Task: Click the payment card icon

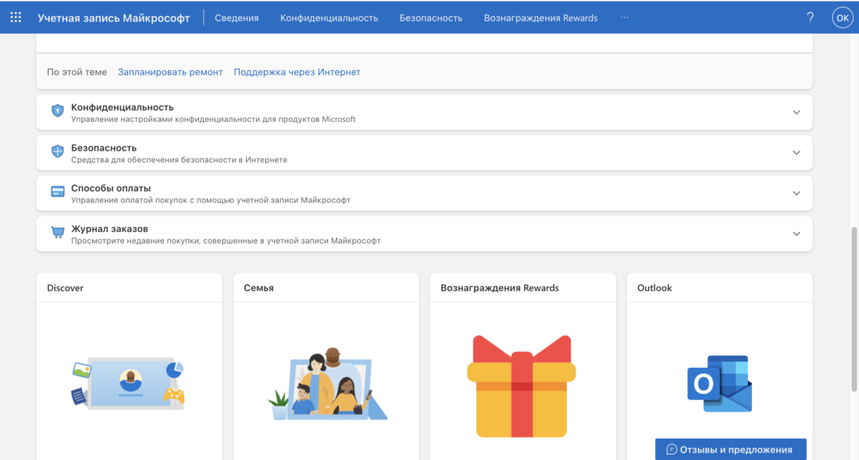Action: coord(57,192)
